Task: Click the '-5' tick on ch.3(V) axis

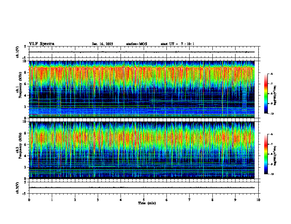Action: (x=25, y=194)
